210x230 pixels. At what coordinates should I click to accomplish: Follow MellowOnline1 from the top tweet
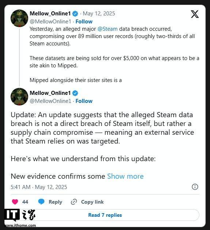coord(84,22)
